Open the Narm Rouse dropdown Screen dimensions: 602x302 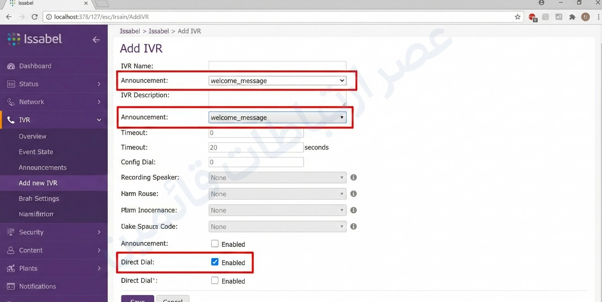(x=277, y=194)
